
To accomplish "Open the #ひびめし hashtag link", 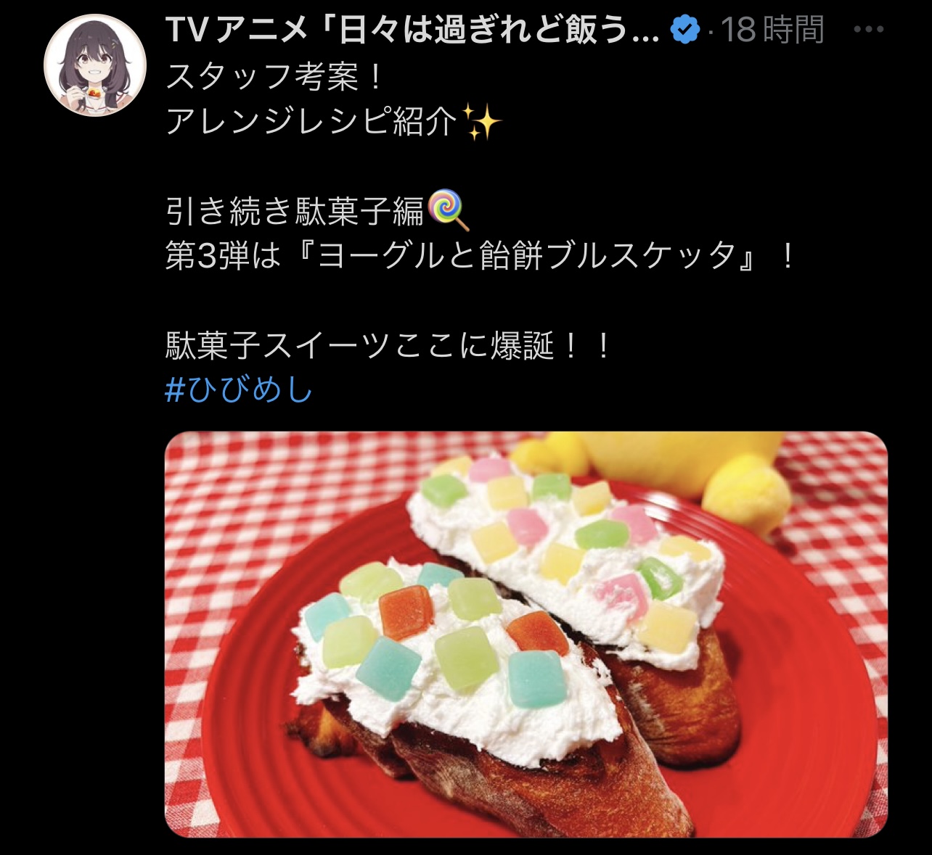I will 239,389.
